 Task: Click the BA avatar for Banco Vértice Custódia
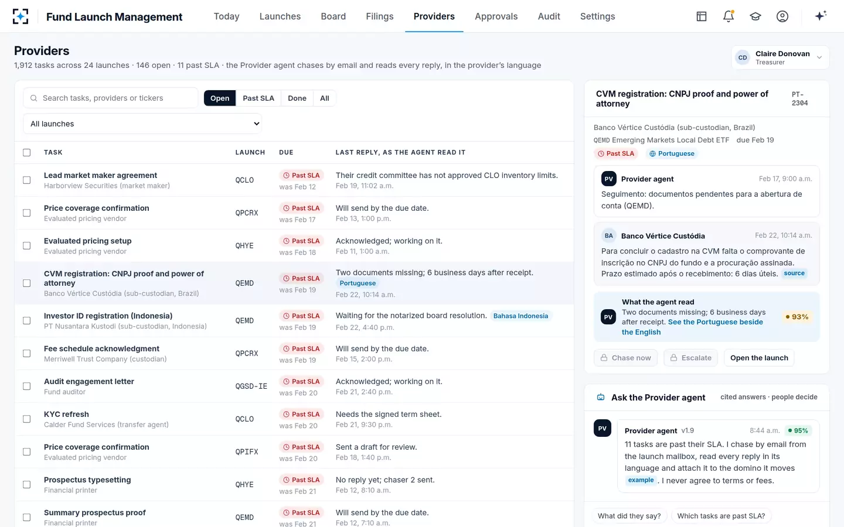coord(609,236)
